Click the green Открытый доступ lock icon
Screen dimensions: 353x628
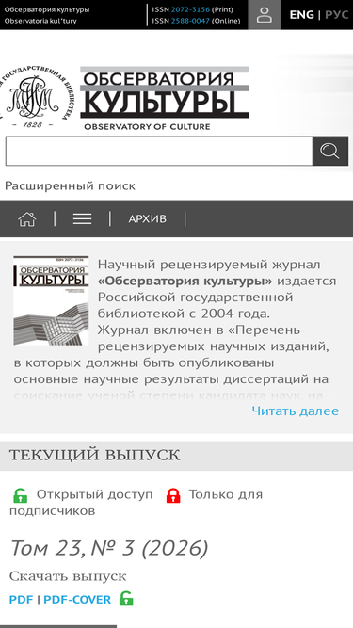pos(20,495)
